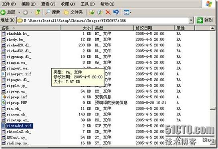Click the icon of rinorprt.sif
The height and width of the screenshot is (149, 218).
point(3,74)
